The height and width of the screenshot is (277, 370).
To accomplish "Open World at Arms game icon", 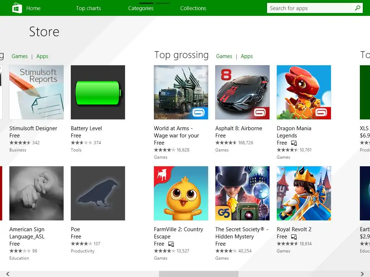I will pyautogui.click(x=181, y=92).
